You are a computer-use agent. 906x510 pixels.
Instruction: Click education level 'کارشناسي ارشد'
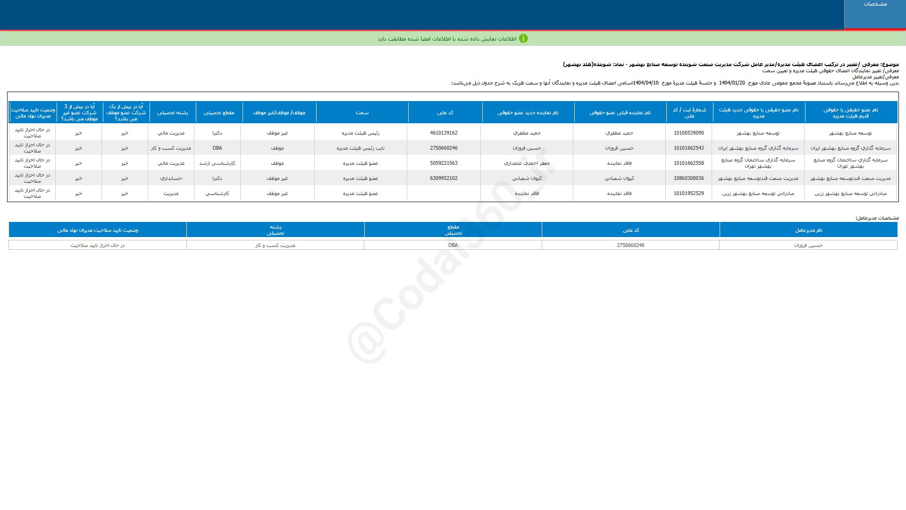(217, 163)
